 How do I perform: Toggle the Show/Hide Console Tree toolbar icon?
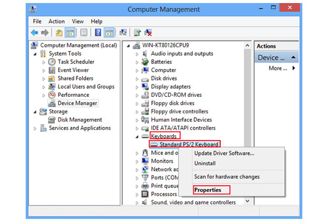pyautogui.click(x=70, y=33)
